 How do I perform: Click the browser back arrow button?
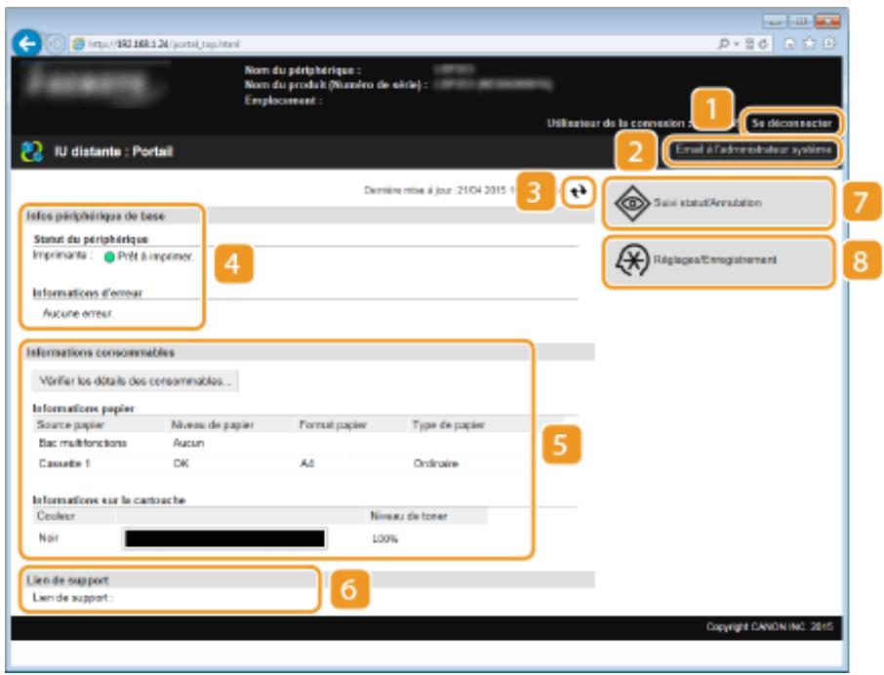(26, 43)
